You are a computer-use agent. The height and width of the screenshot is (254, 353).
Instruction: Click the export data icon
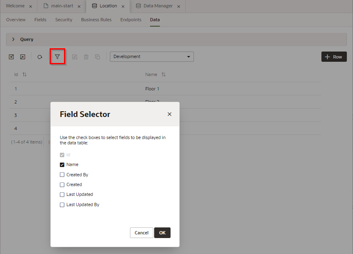tap(23, 57)
